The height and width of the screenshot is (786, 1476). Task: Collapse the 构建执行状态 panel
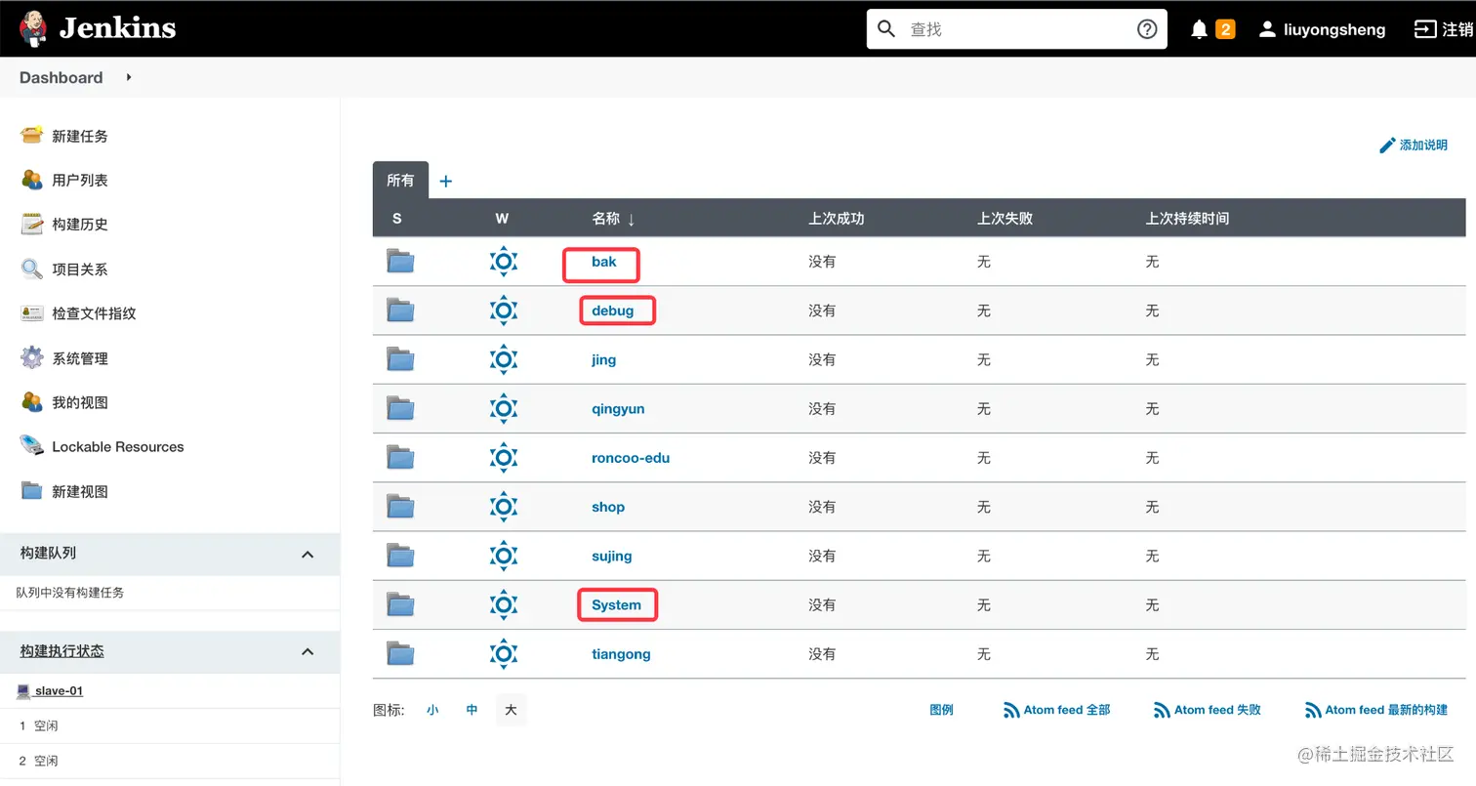point(307,651)
